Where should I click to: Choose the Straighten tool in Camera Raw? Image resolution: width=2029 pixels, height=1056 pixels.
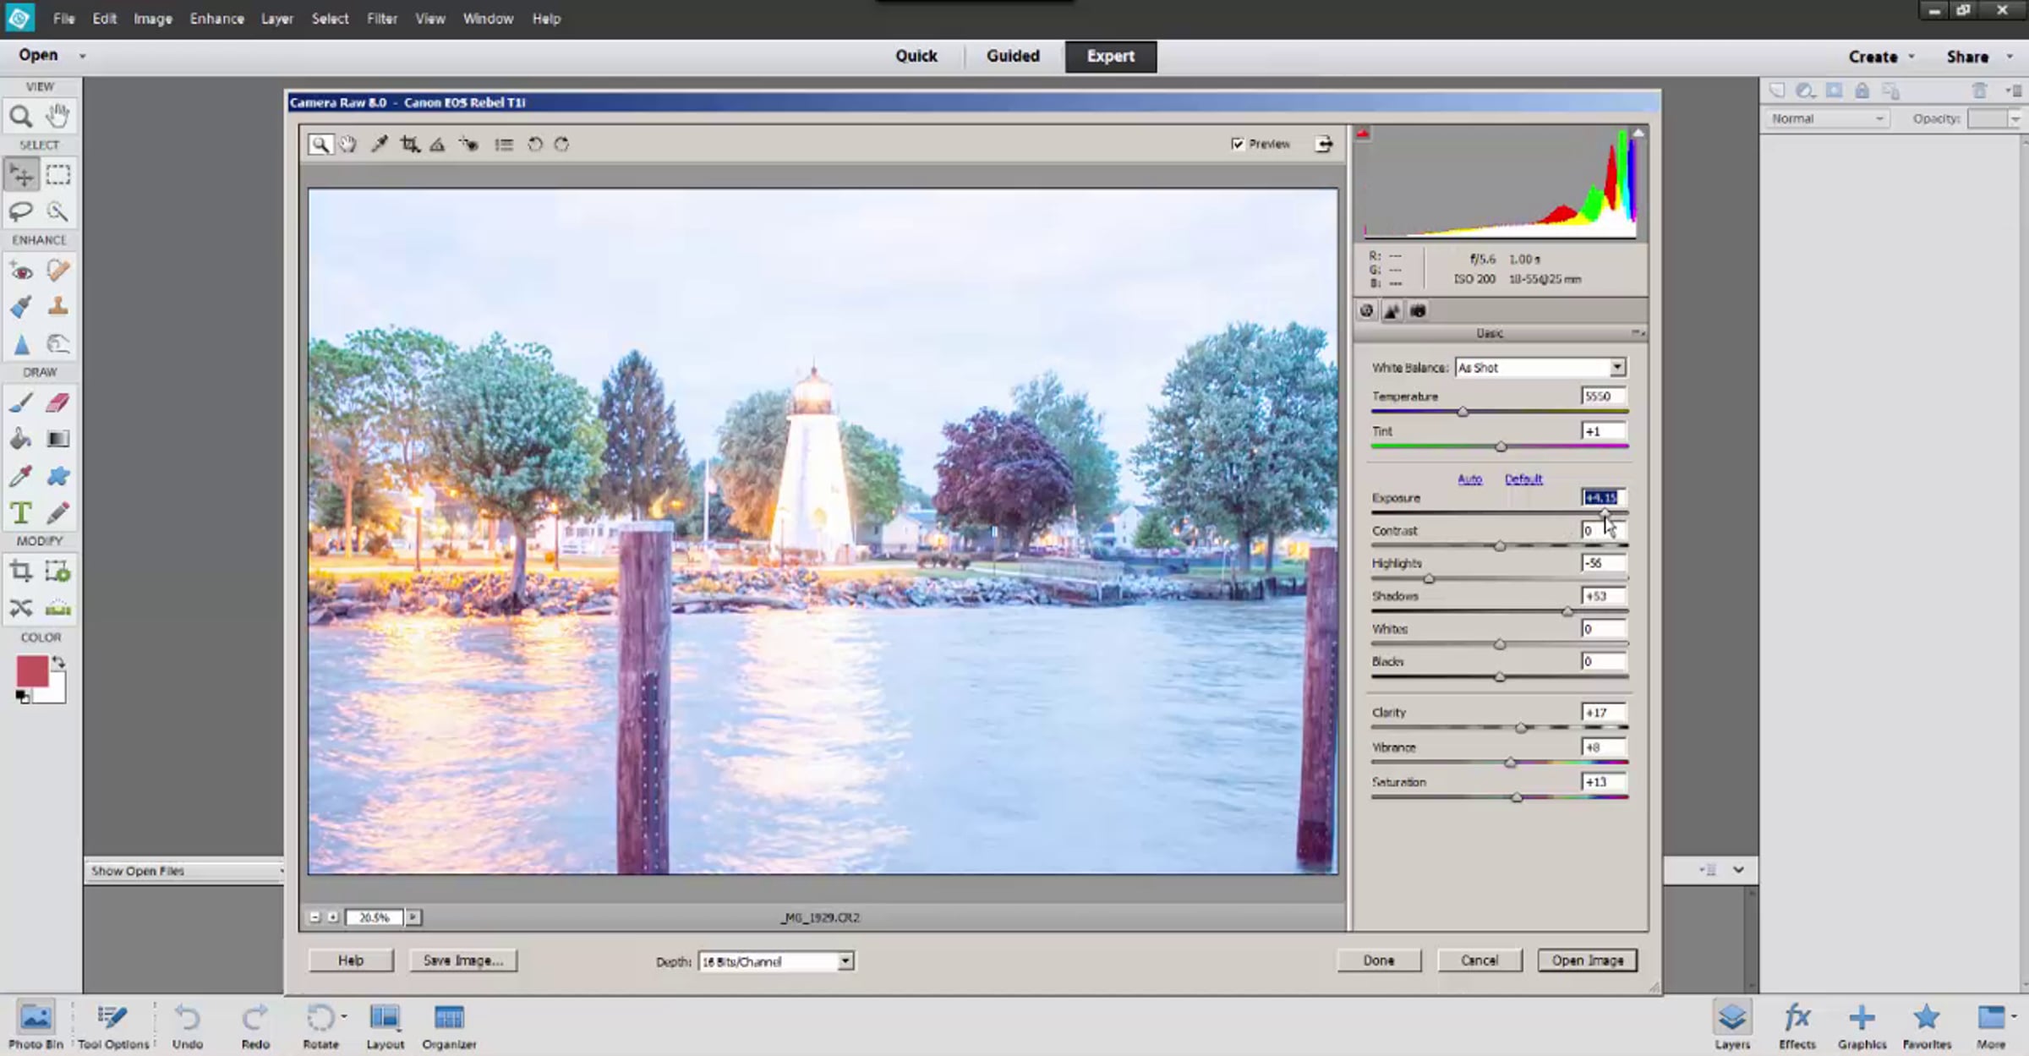pyautogui.click(x=437, y=145)
